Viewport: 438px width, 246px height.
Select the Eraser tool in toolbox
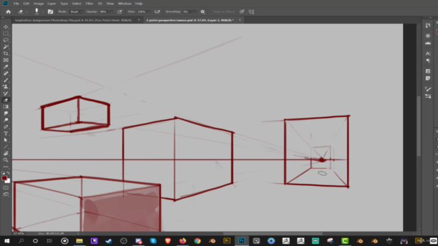pyautogui.click(x=5, y=100)
